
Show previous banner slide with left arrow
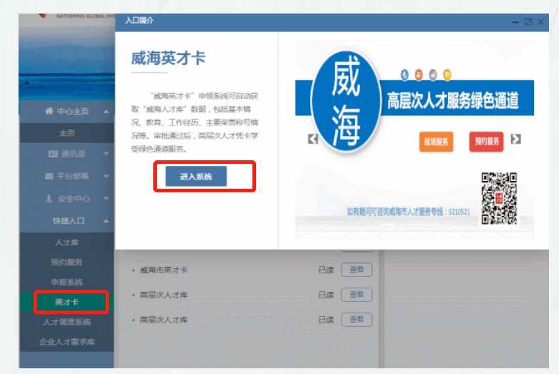point(312,139)
